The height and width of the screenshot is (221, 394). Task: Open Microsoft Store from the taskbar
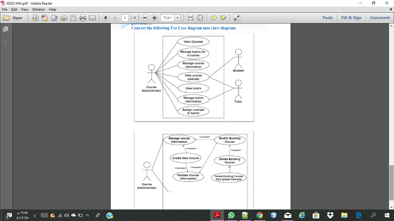[x=316, y=215]
